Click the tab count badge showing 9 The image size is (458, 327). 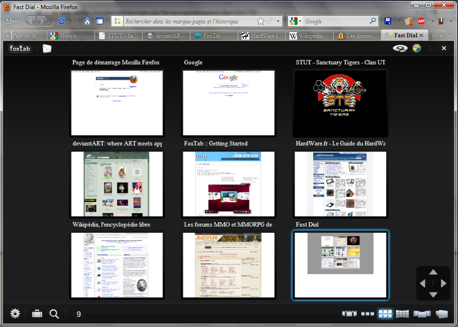pos(79,314)
